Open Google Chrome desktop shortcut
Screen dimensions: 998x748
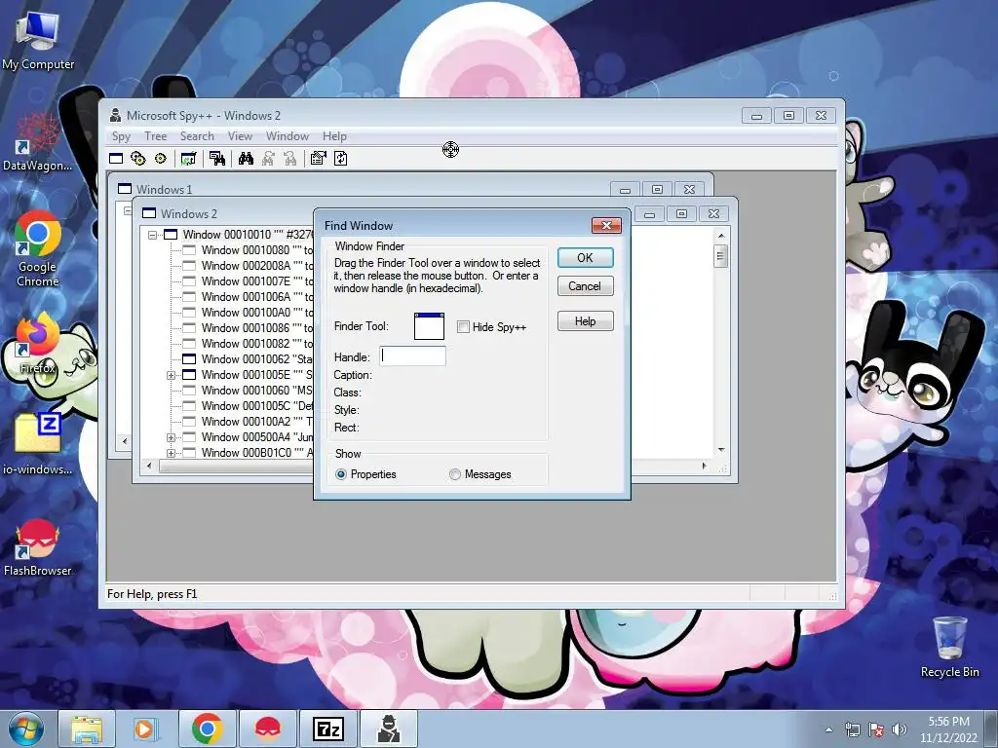38,248
